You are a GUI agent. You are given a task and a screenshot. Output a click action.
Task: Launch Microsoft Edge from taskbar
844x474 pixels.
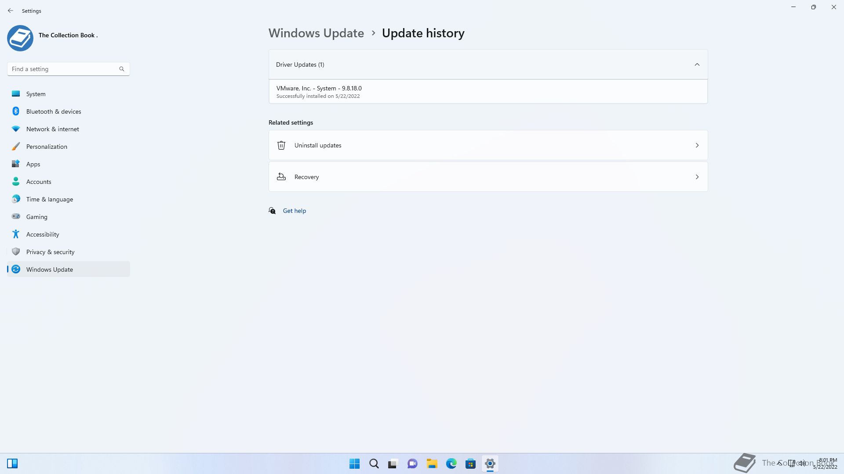(451, 463)
